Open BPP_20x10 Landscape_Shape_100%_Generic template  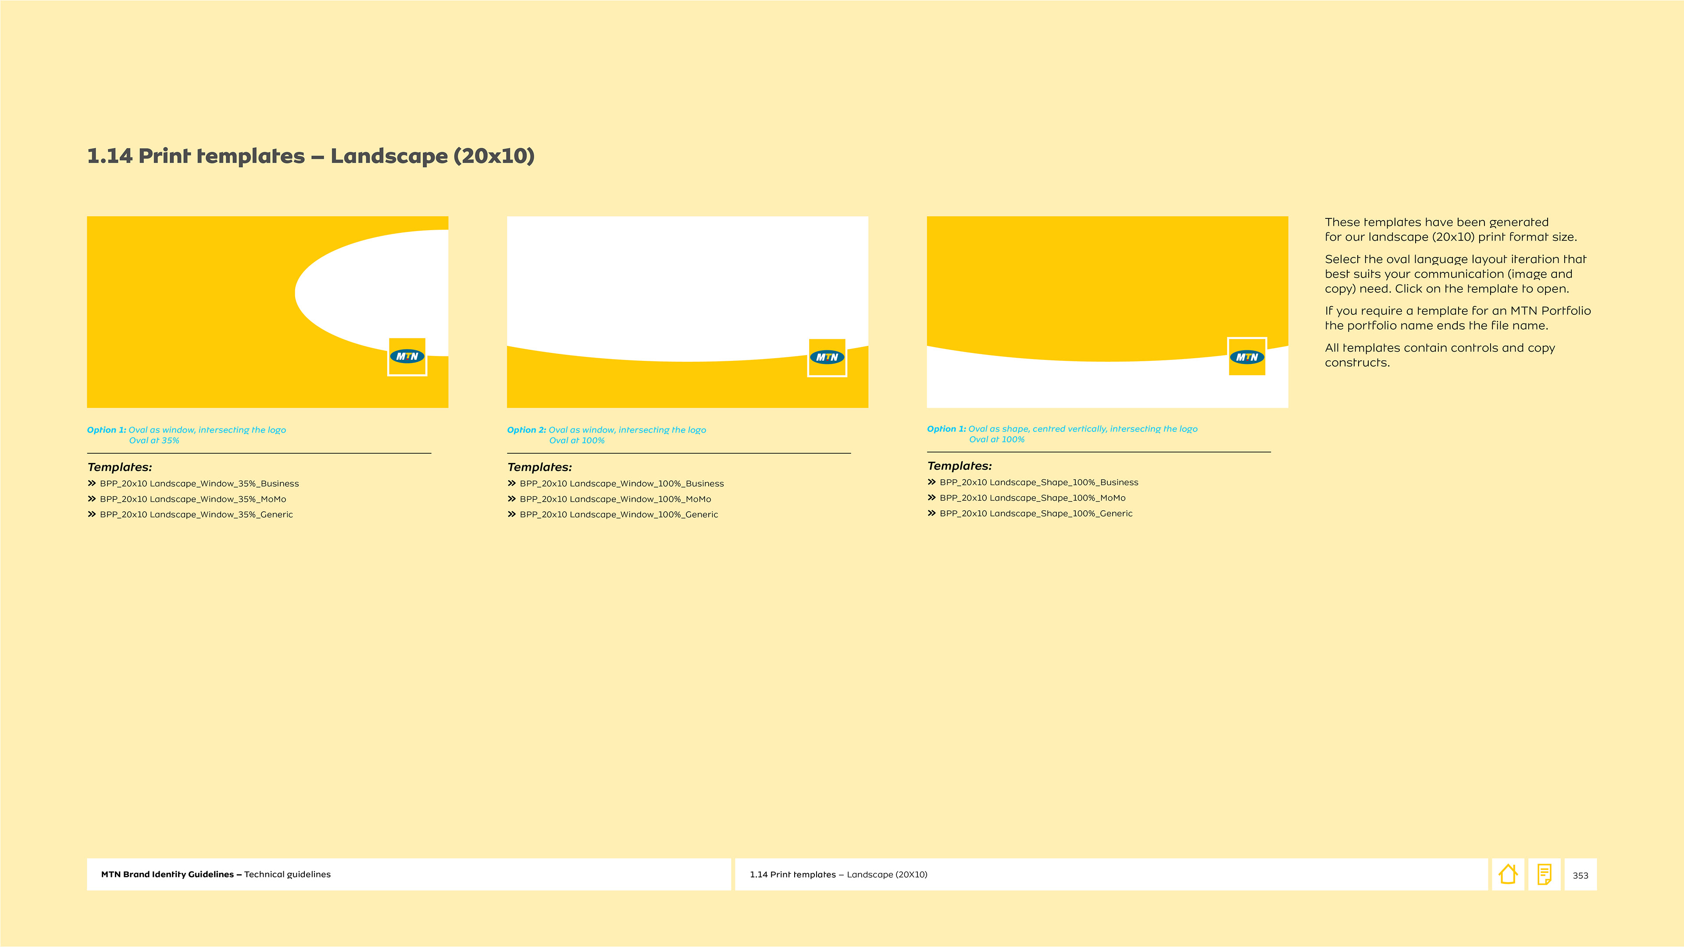[1035, 514]
